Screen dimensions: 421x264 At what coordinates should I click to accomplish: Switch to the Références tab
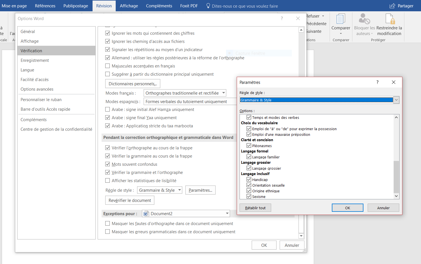click(x=45, y=6)
